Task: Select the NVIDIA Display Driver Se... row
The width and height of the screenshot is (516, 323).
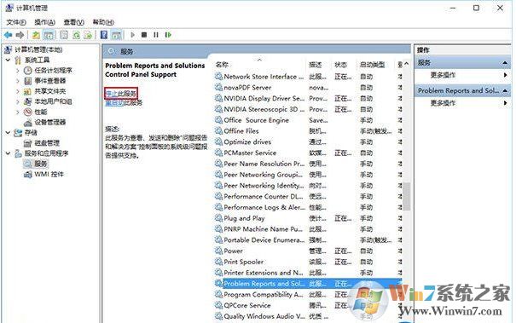Action: (x=308, y=98)
